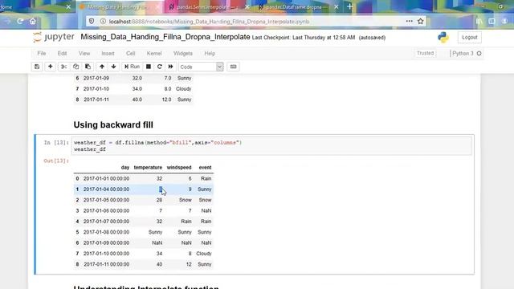The width and height of the screenshot is (514, 289).
Task: Paste cells below icon
Action: pyautogui.click(x=88, y=67)
